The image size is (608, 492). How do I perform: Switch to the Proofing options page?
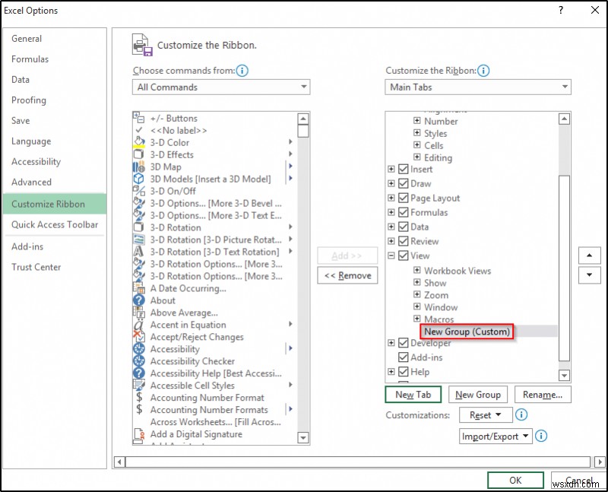coord(29,100)
